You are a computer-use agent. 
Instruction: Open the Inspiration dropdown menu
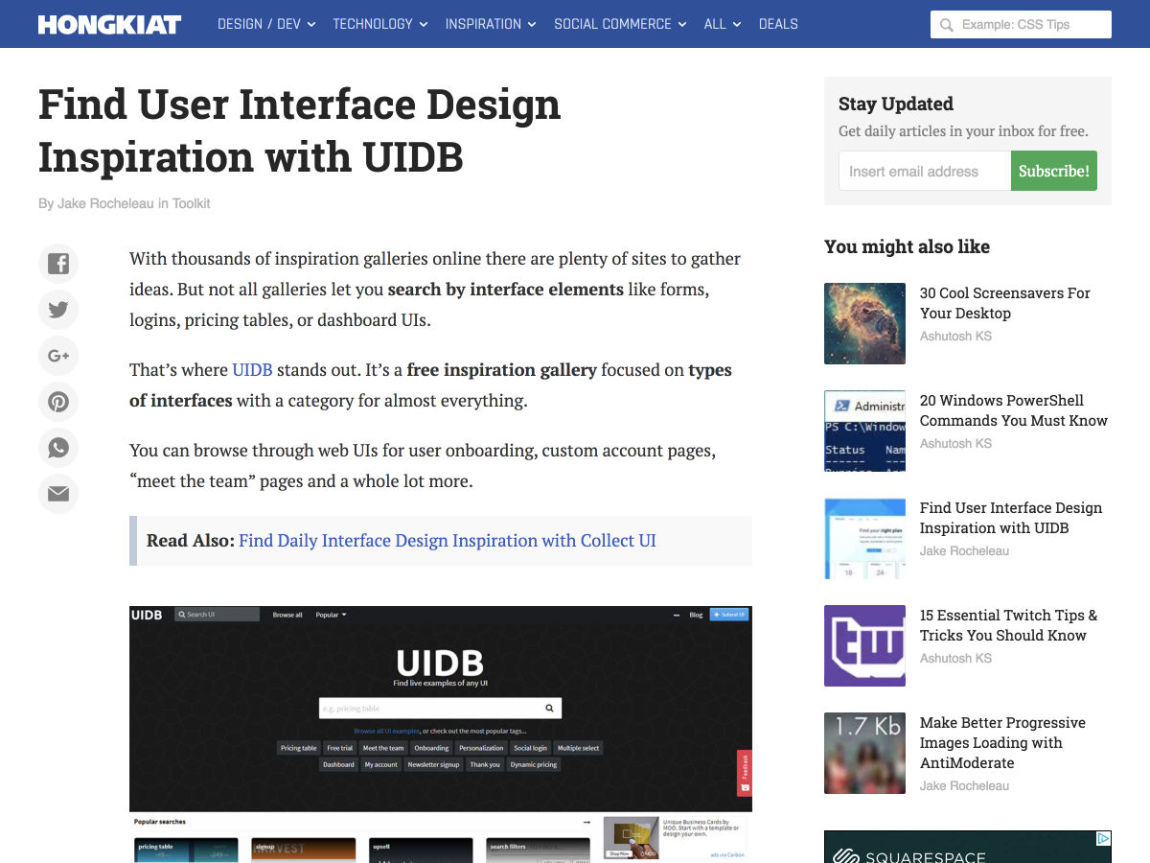(491, 24)
